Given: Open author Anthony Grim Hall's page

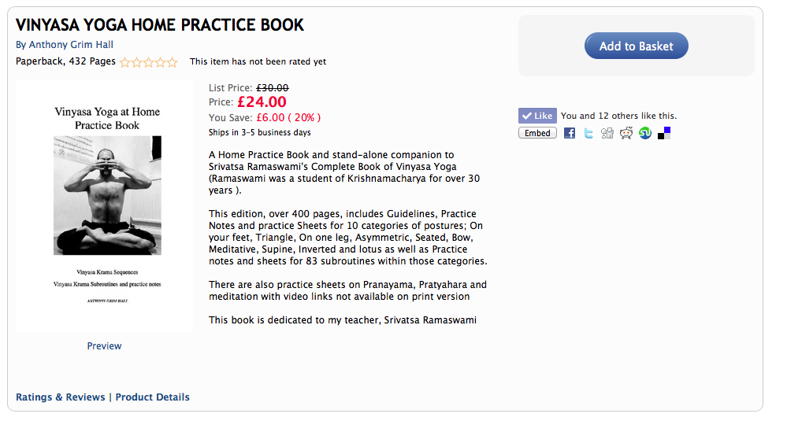Looking at the screenshot, I should [x=71, y=45].
